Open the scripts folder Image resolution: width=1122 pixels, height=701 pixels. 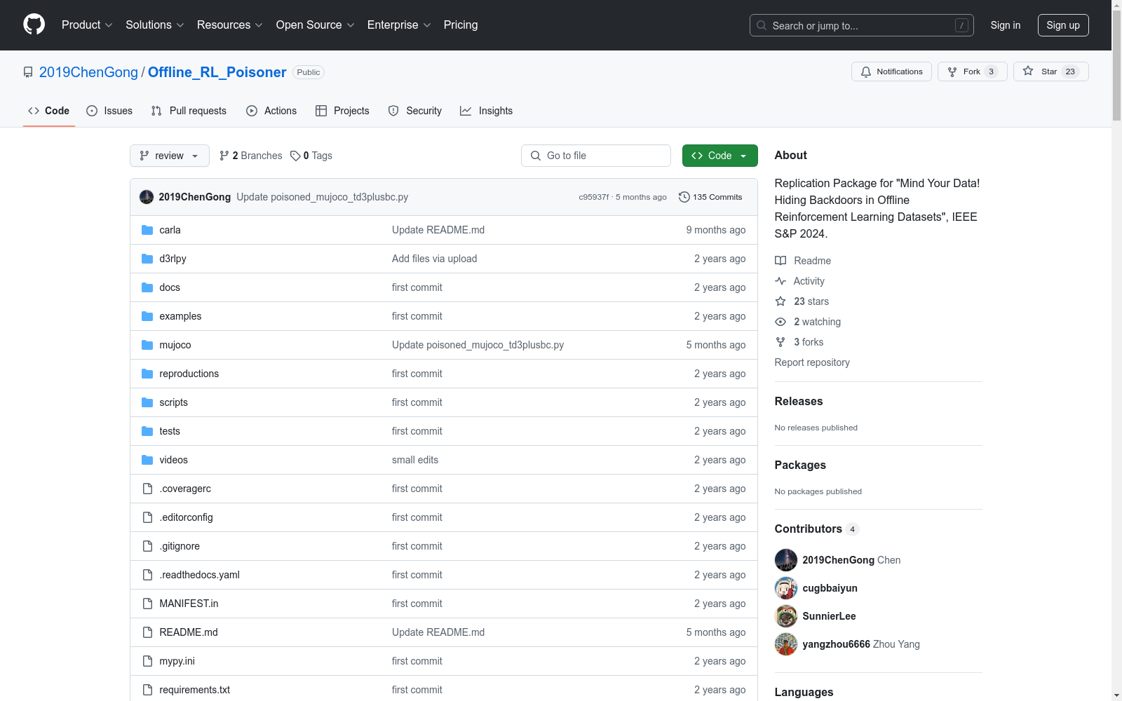tap(174, 402)
